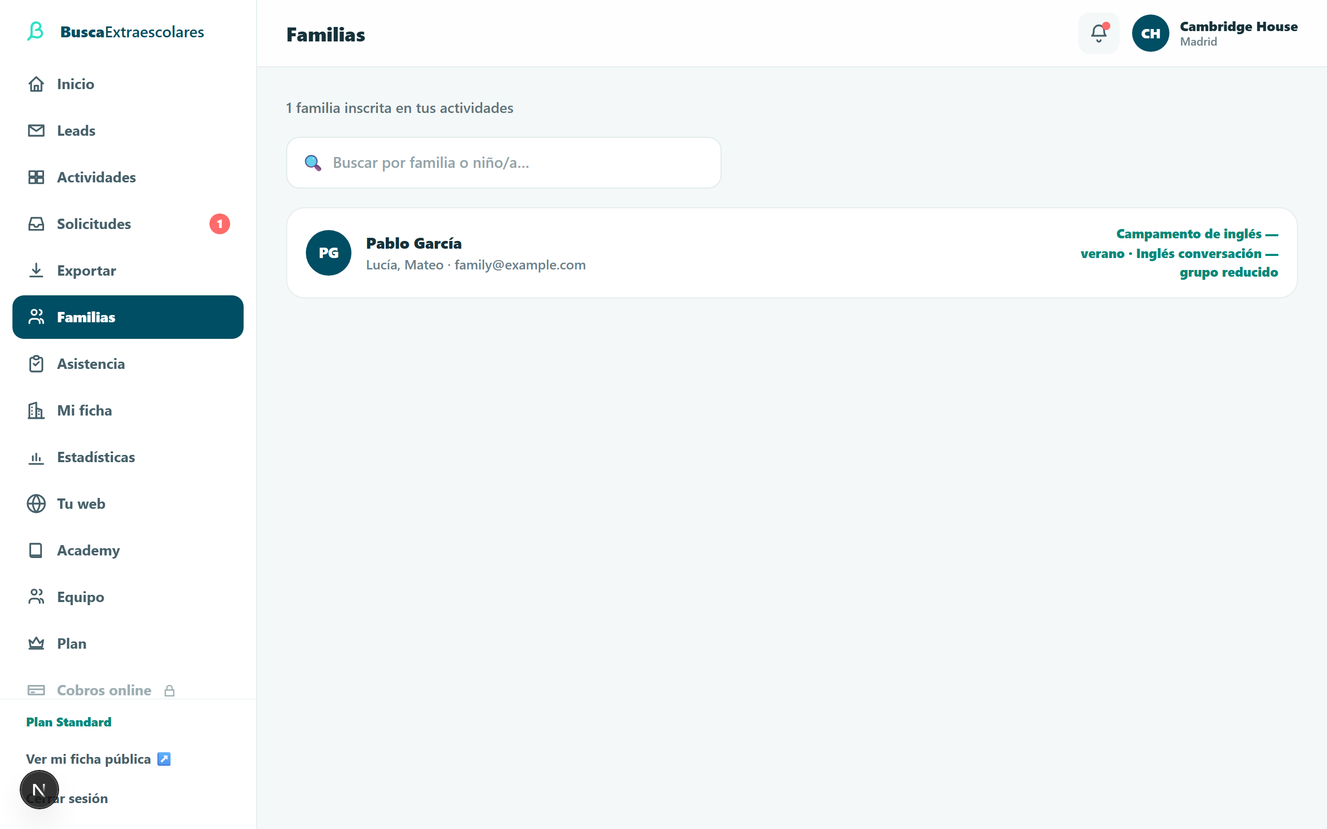Click the Inicio house icon
Viewport: 1327px width, 829px height.
point(36,84)
